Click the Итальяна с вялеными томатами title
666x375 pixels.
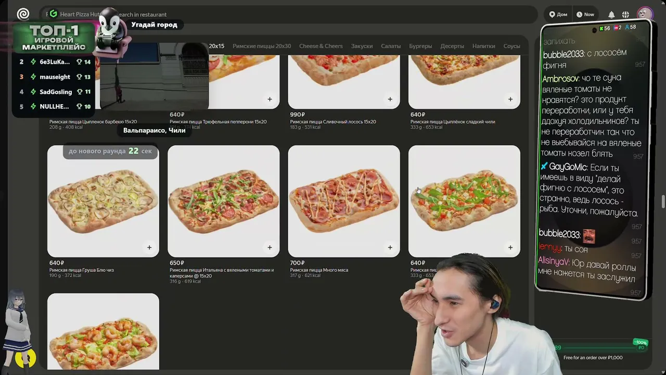pyautogui.click(x=222, y=272)
